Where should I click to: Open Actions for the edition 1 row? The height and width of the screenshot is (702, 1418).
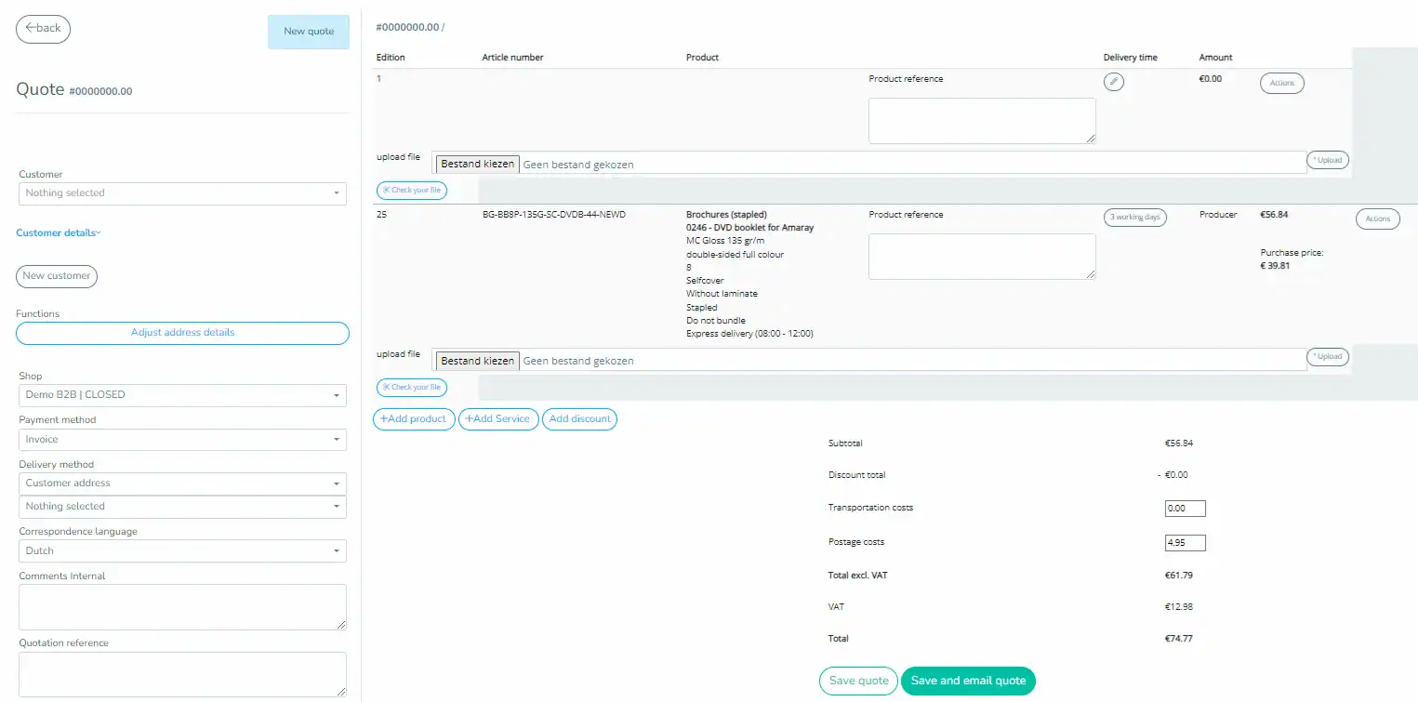point(1282,84)
